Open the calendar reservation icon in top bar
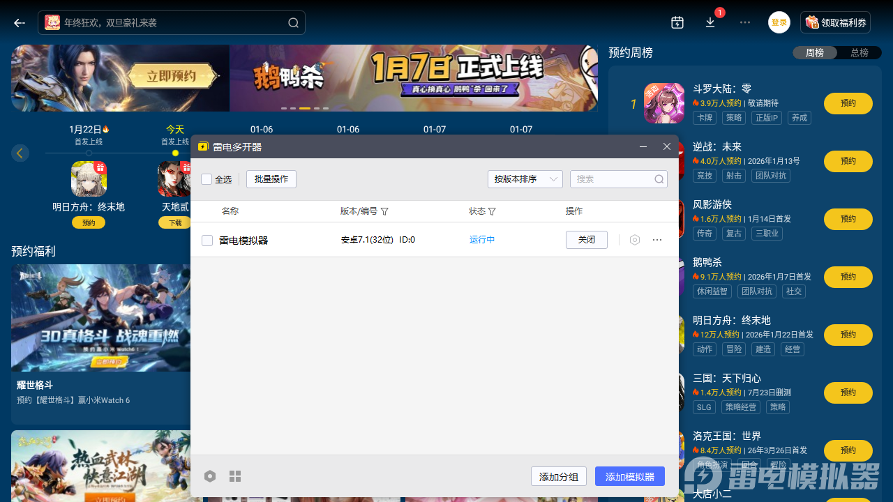893x502 pixels. (677, 22)
